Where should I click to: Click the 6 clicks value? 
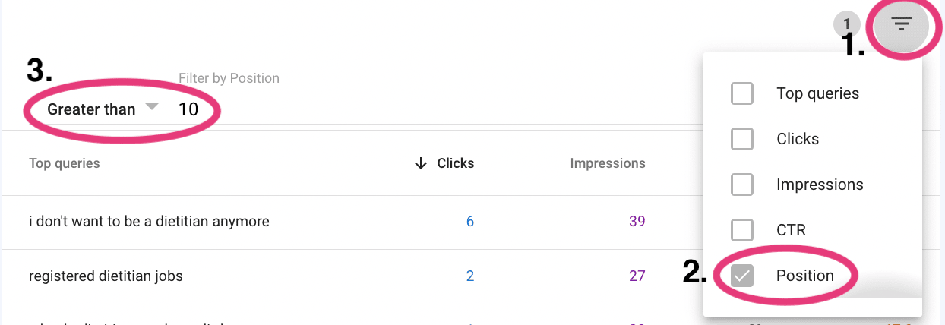pos(470,222)
